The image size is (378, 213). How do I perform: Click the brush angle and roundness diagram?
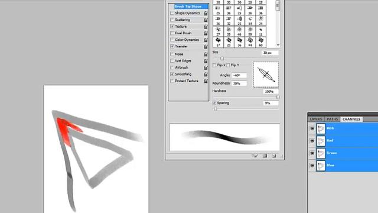point(266,75)
